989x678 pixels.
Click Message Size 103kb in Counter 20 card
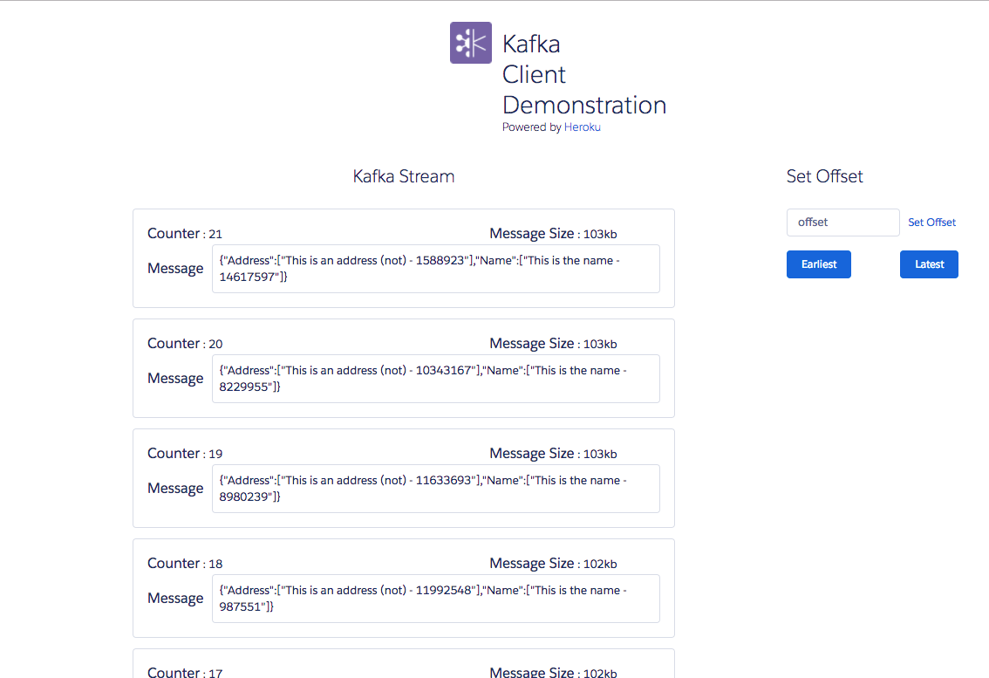coord(553,344)
